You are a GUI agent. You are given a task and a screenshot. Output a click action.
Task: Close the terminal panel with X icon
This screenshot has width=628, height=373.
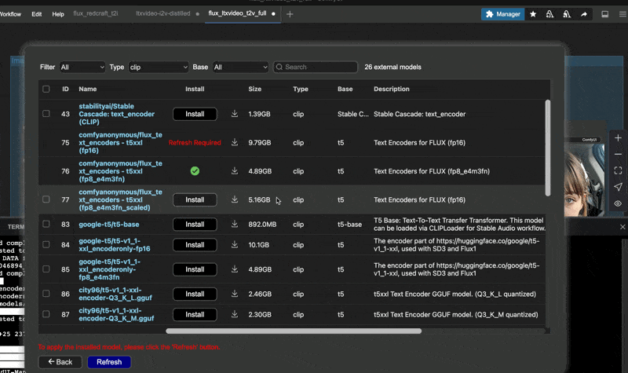(x=623, y=227)
